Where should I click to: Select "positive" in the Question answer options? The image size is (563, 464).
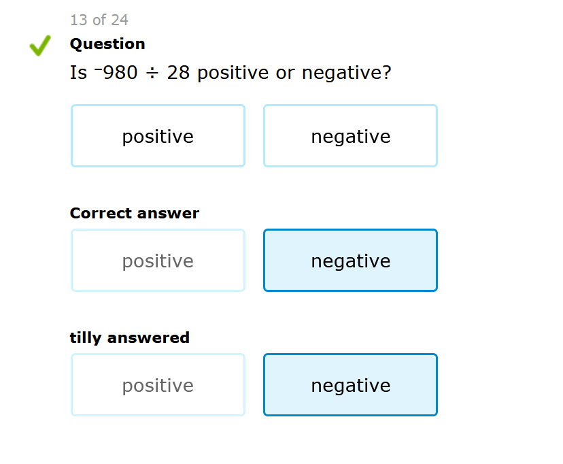coord(158,136)
